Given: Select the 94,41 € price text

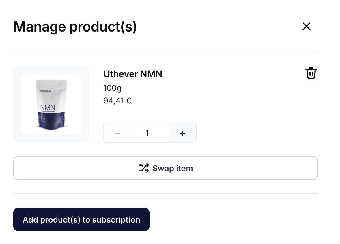Looking at the screenshot, I should pos(117,101).
